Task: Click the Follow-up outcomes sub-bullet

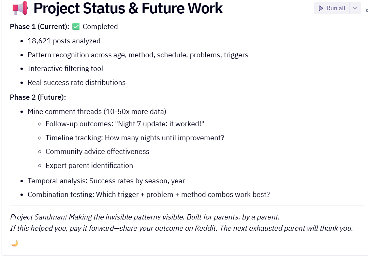Action: pyautogui.click(x=124, y=124)
